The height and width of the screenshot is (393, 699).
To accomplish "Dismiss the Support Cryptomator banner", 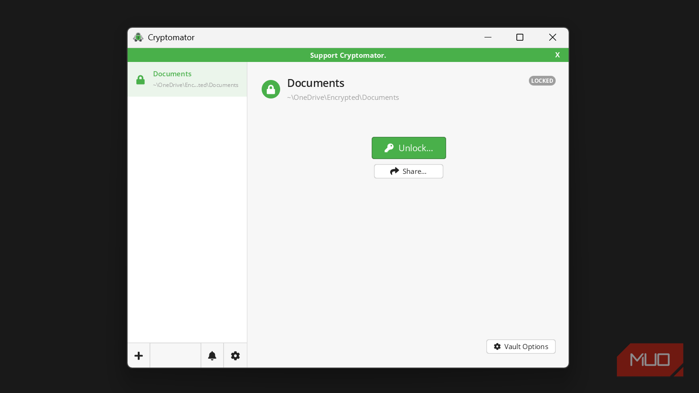I will pos(558,55).
